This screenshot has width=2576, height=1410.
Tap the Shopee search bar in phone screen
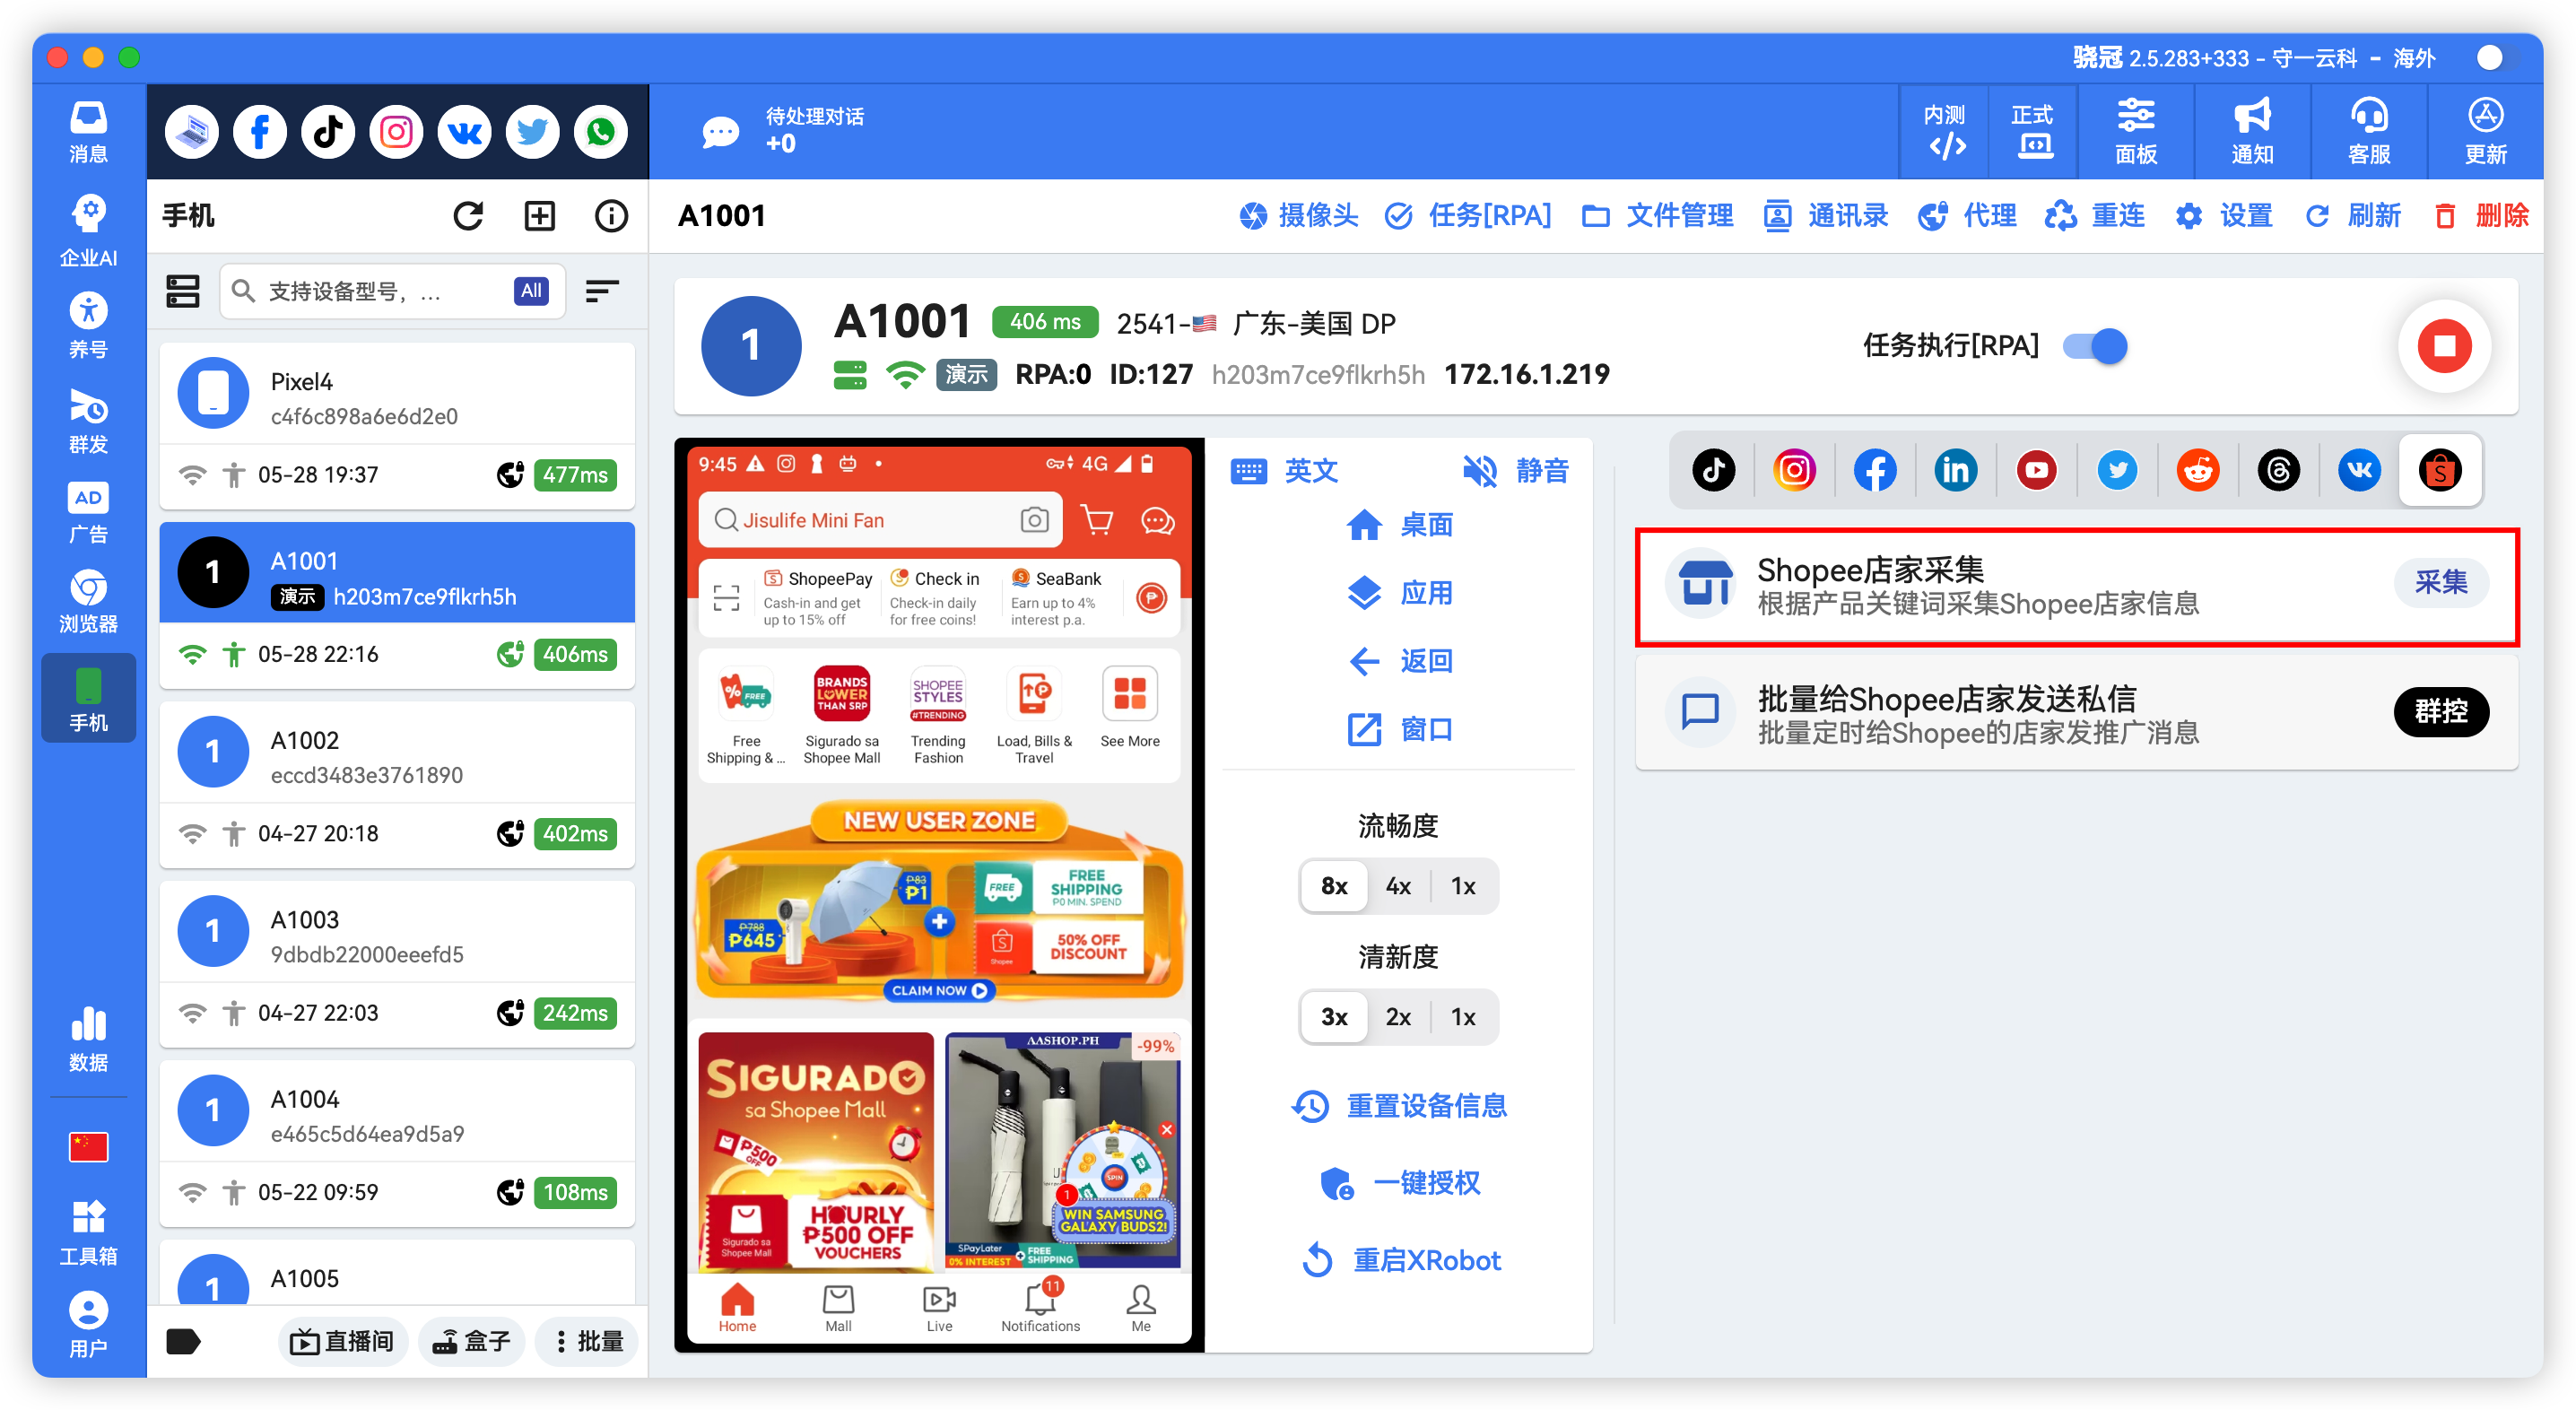tap(879, 520)
